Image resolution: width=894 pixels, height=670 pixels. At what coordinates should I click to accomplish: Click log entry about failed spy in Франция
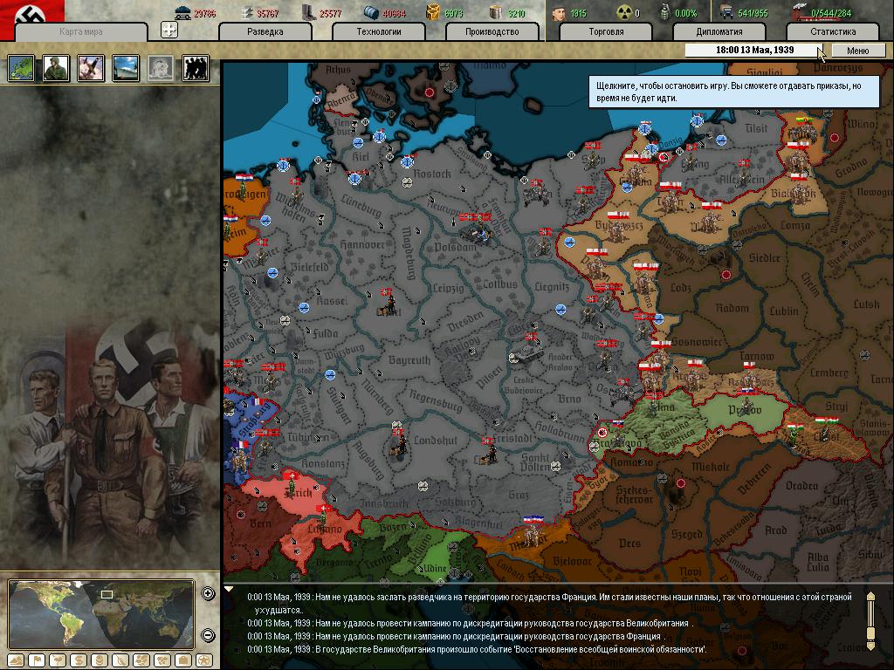(550, 604)
